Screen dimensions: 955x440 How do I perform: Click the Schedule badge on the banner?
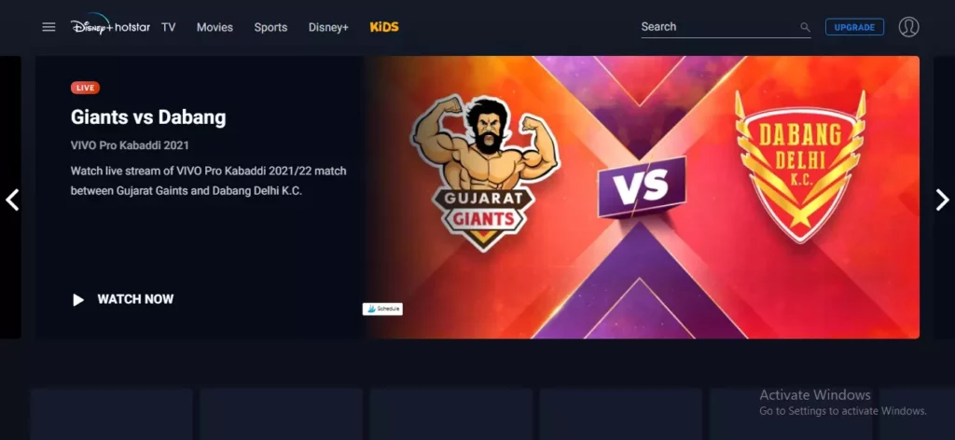382,309
